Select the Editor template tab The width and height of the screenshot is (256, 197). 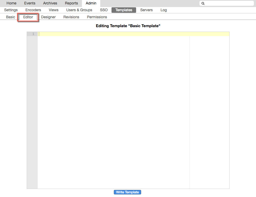pos(28,17)
